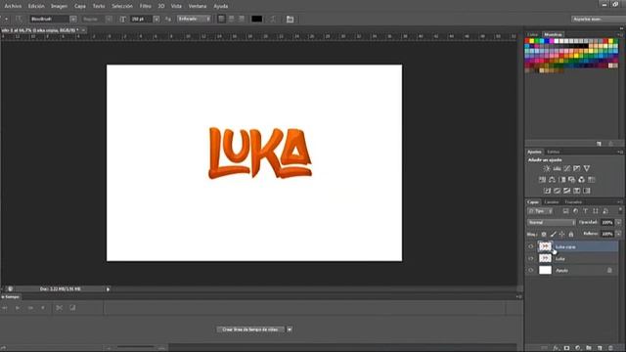This screenshot has height=352, width=626.
Task: Toggle text orientation icon in options bar
Action: click(x=19, y=19)
